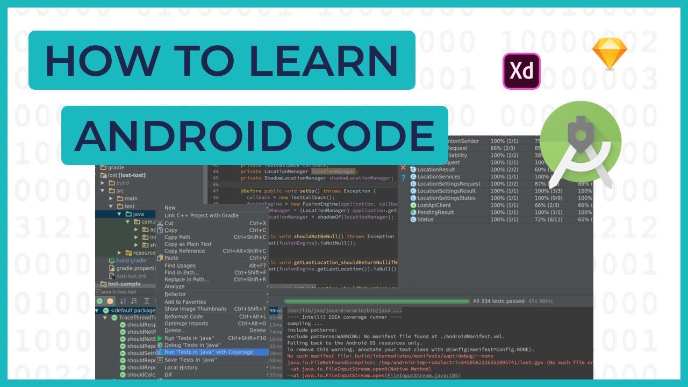The width and height of the screenshot is (688, 387).
Task: Click the LostApiClient interface icon
Action: click(413, 205)
